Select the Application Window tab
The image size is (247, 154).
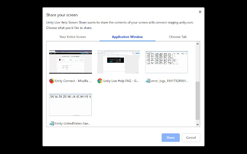[127, 37]
